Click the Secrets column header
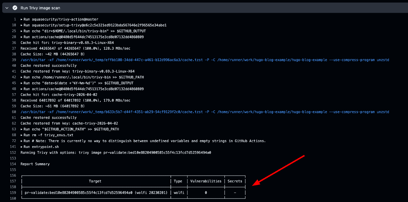408x202 pixels. 235,181
